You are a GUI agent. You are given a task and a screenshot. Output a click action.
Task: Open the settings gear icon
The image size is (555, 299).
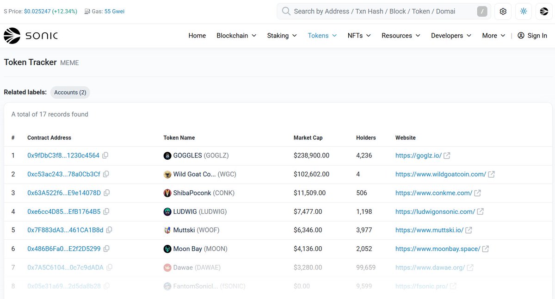503,11
